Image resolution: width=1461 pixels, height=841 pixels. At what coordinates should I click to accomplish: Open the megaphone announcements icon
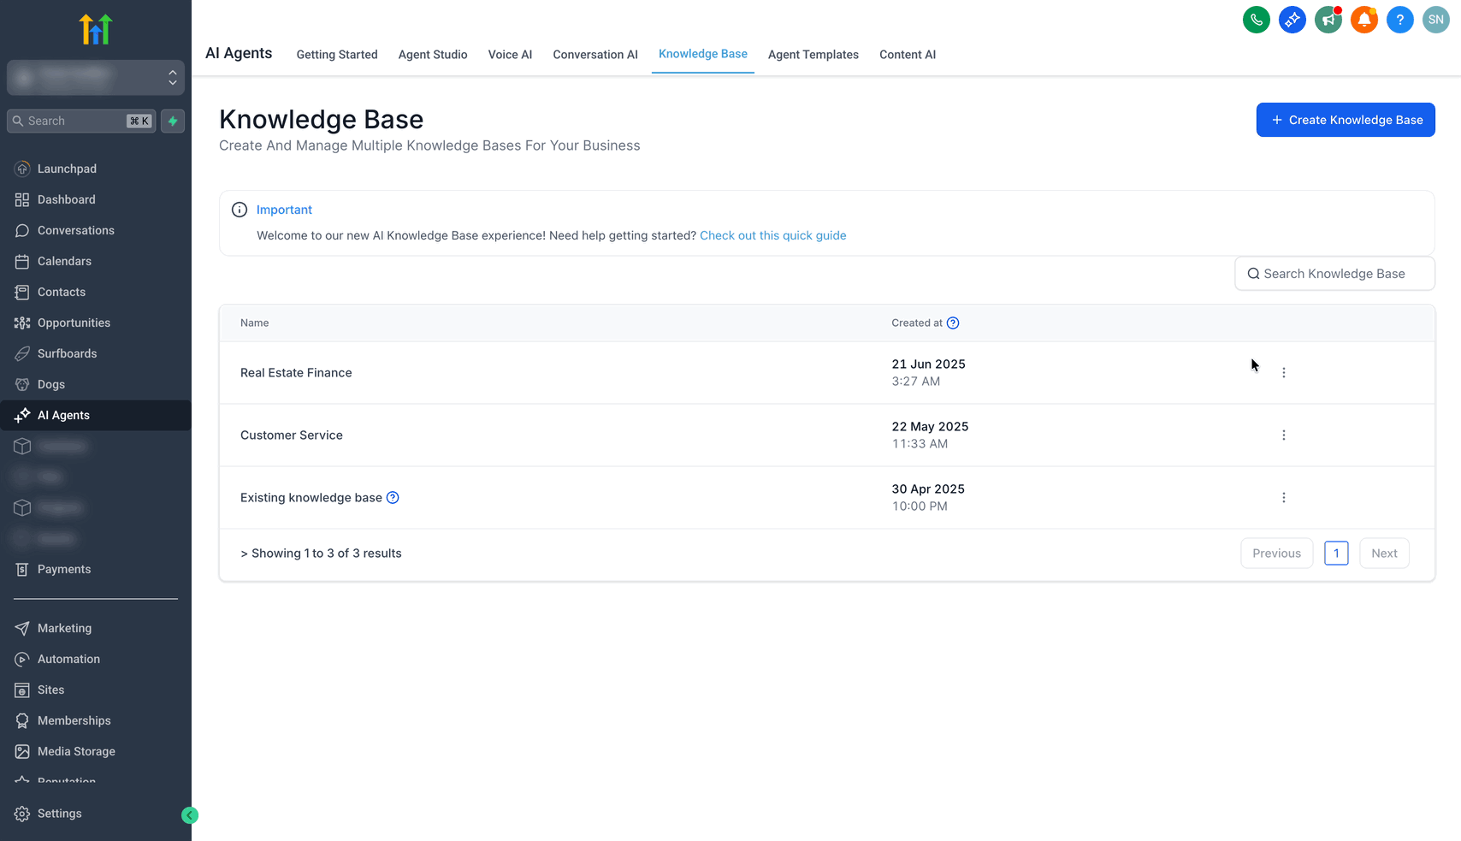coord(1328,20)
